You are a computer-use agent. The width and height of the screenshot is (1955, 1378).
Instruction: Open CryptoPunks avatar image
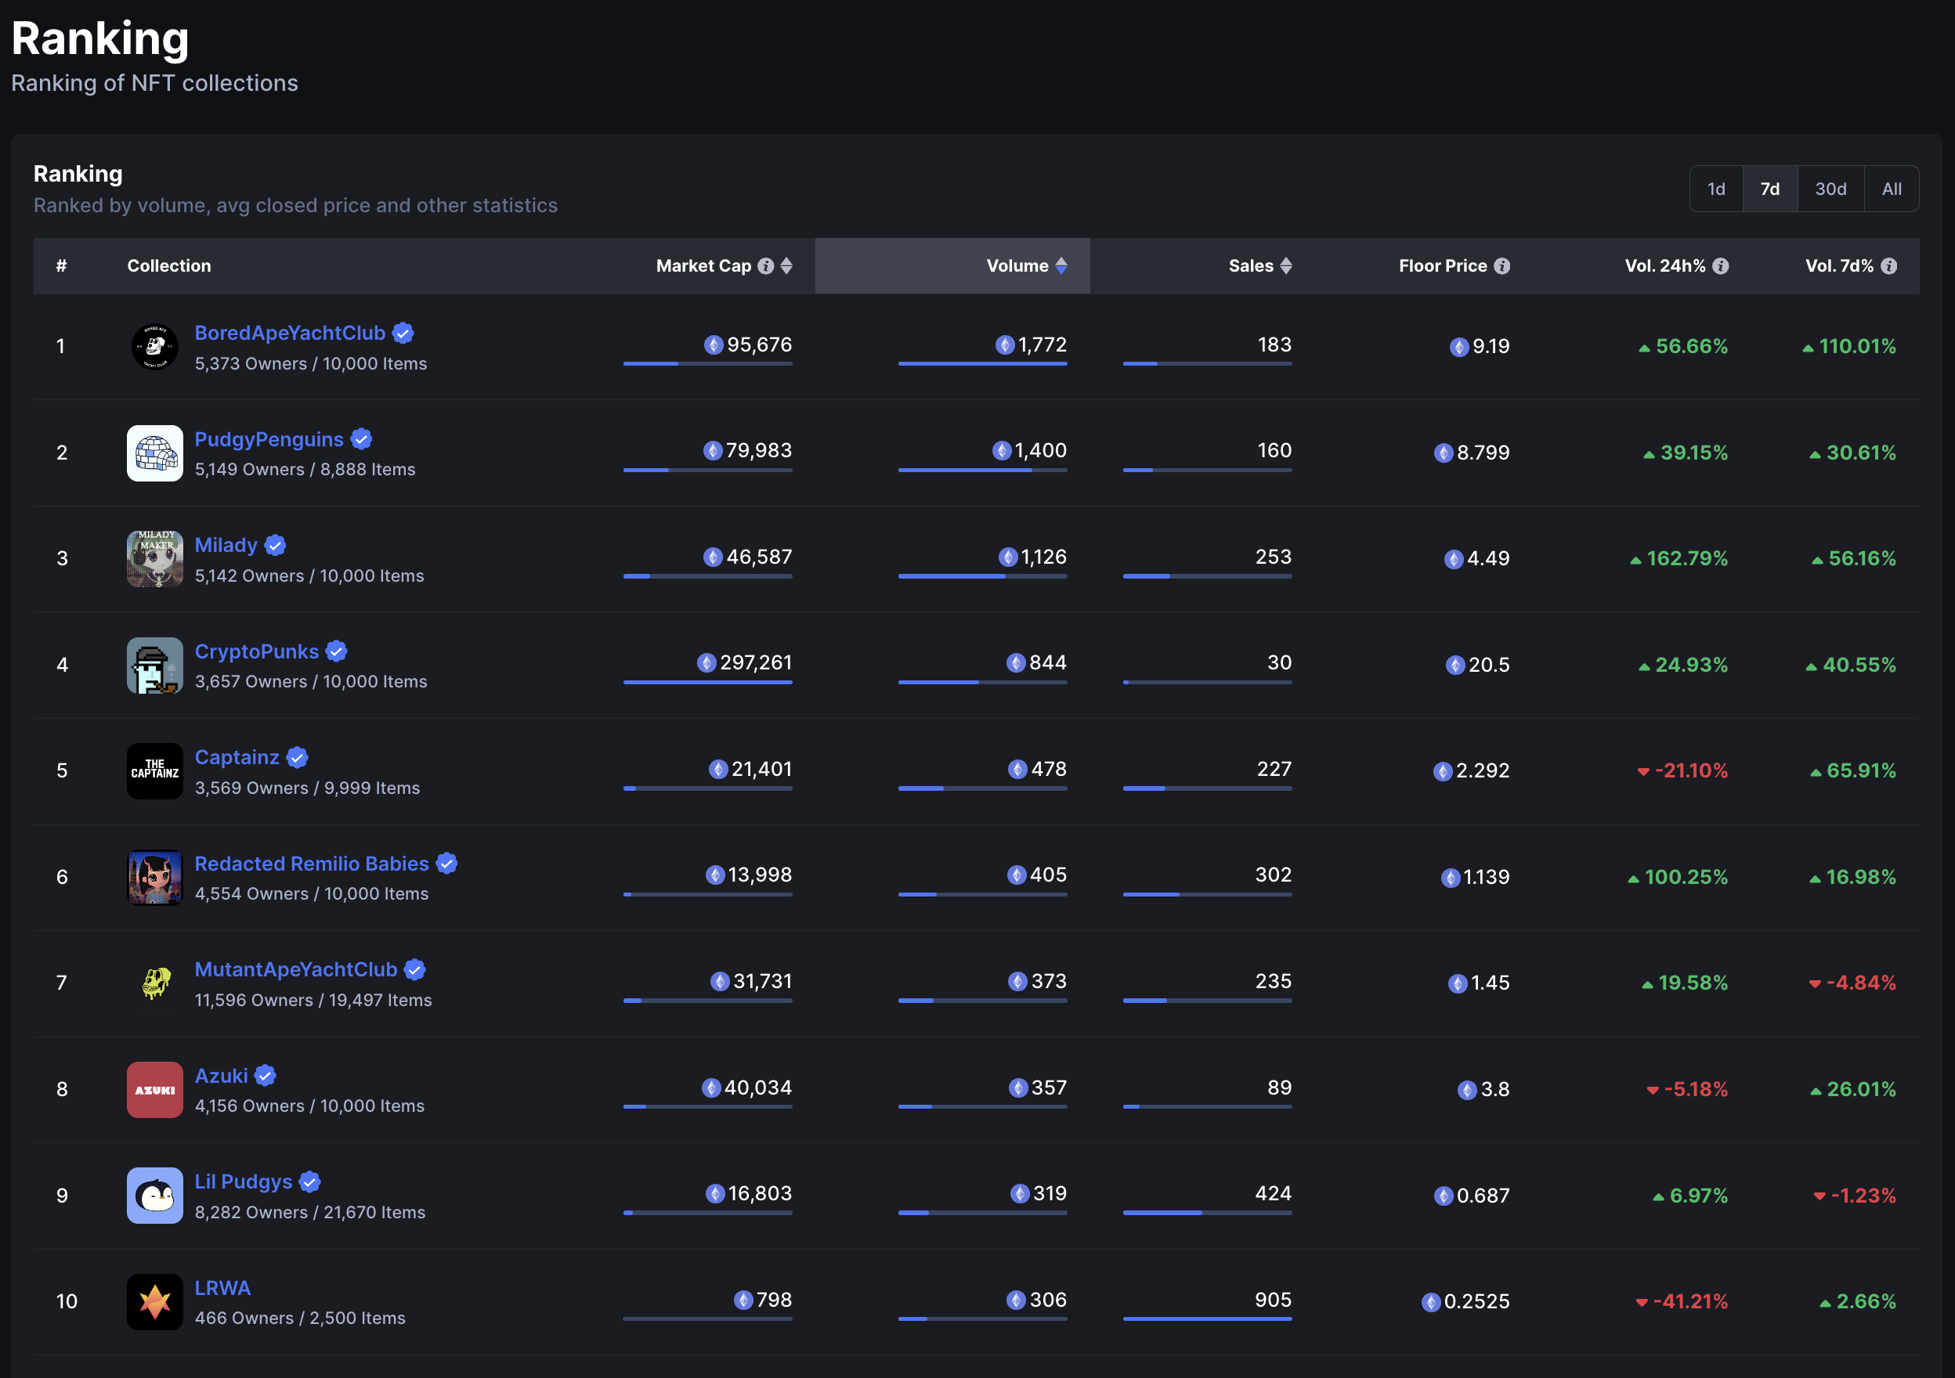(155, 666)
